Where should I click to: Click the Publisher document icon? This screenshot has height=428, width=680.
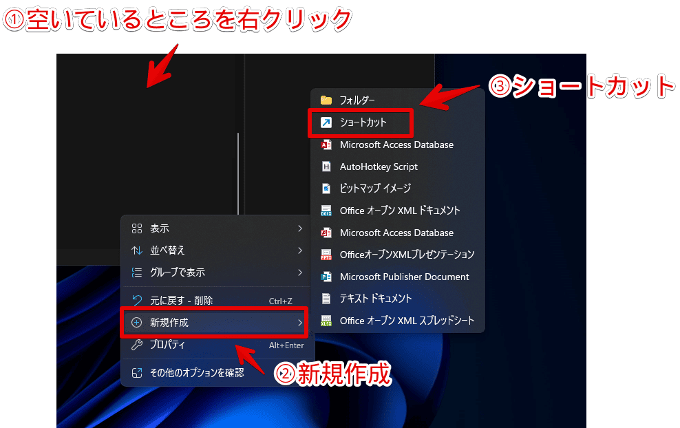(326, 277)
